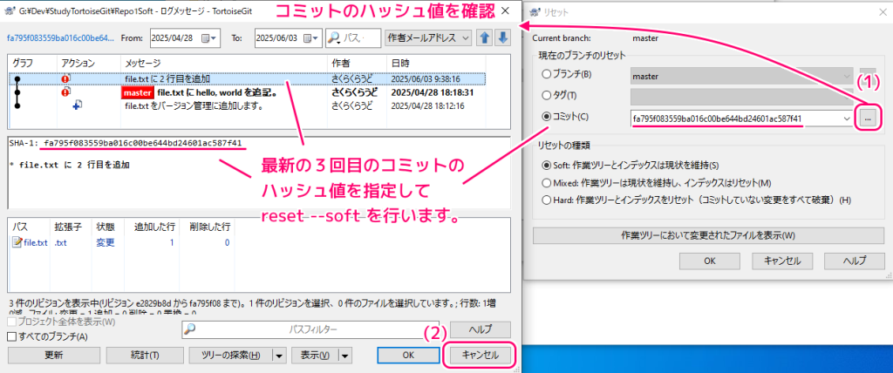This screenshot has width=893, height=373.
Task: Click the 作者 column header
Action: click(x=357, y=63)
